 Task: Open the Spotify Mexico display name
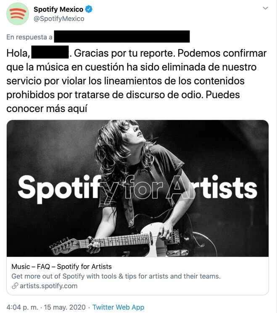pyautogui.click(x=58, y=9)
